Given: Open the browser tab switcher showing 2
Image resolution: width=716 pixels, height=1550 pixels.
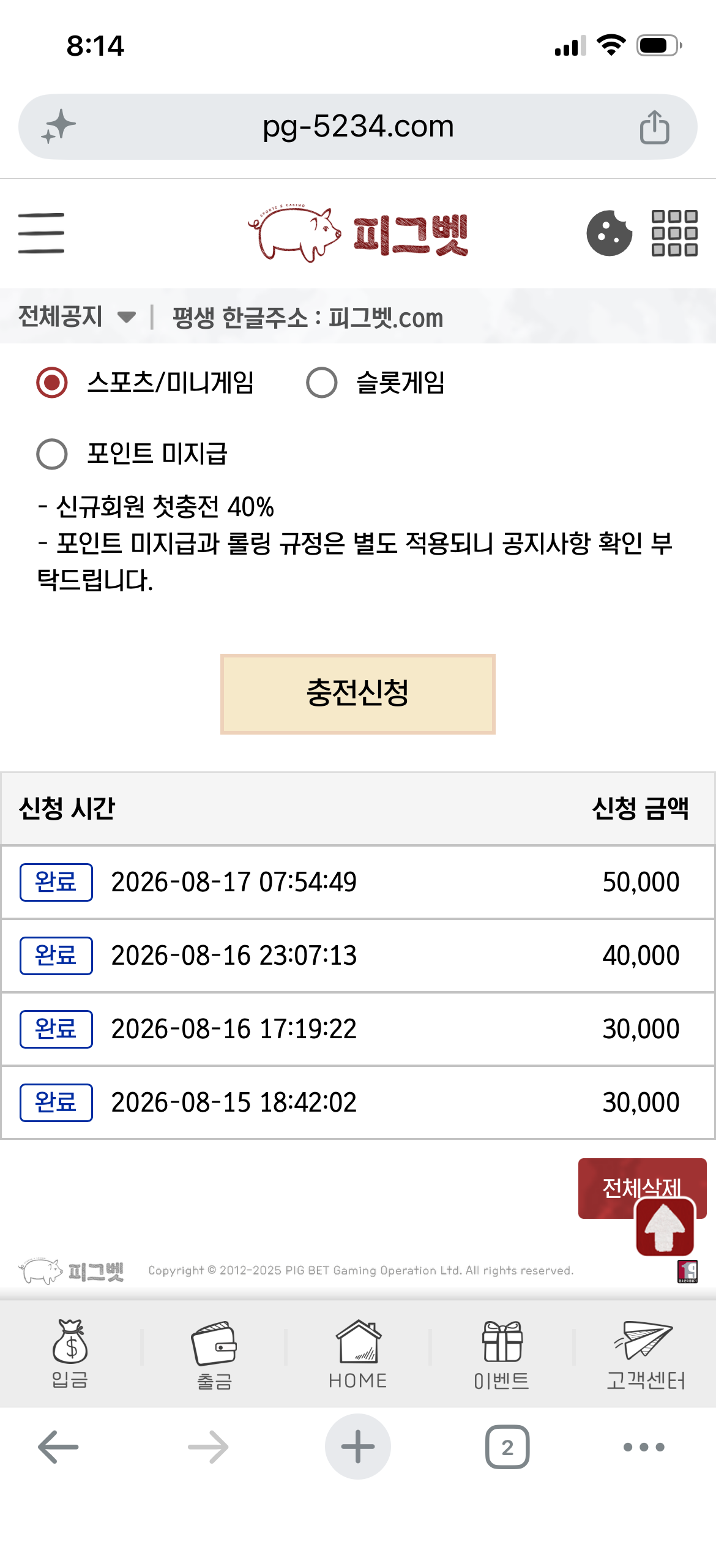Looking at the screenshot, I should coord(507,1447).
